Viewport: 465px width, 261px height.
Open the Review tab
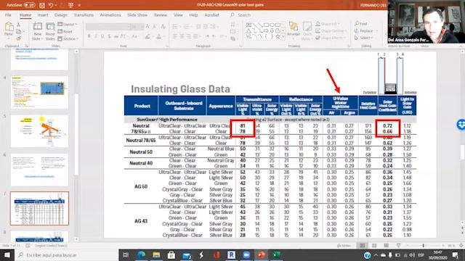pos(161,14)
